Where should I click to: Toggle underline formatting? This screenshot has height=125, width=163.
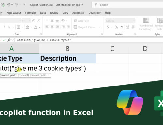pyautogui.click(x=9, y=27)
